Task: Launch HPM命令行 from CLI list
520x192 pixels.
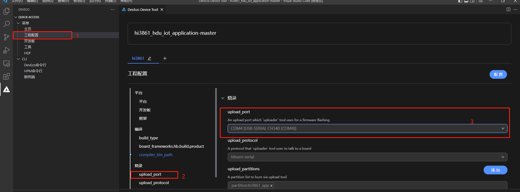Action: (x=33, y=71)
